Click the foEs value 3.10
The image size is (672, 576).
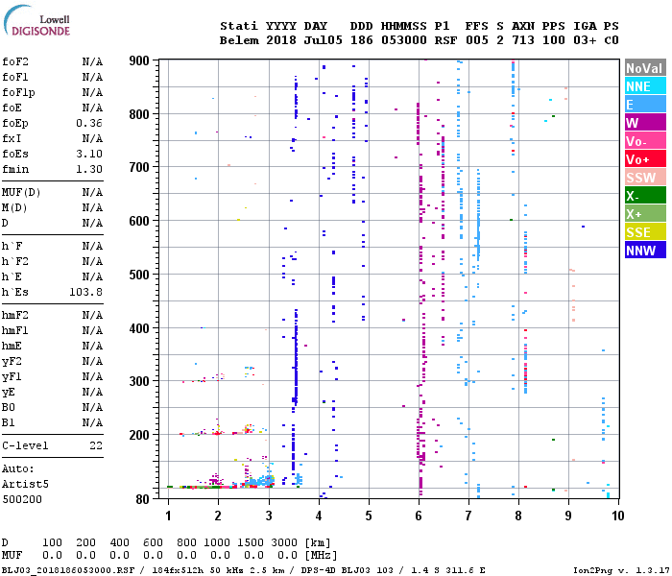click(89, 154)
